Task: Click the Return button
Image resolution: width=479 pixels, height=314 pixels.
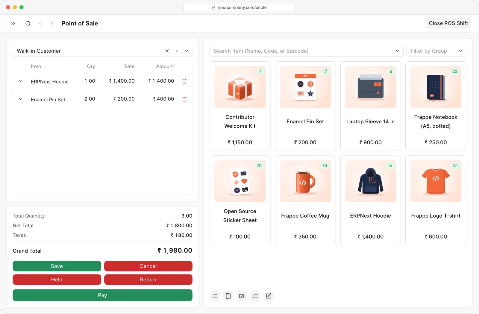Action: click(x=148, y=280)
